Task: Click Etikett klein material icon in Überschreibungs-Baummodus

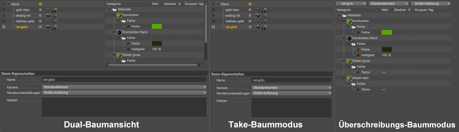Action: (x=349, y=78)
